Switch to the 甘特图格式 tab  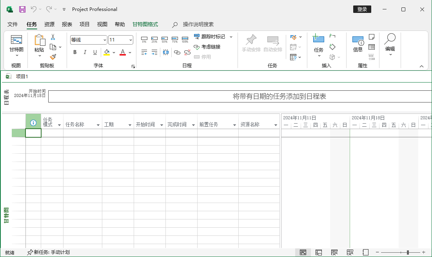coord(145,25)
